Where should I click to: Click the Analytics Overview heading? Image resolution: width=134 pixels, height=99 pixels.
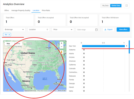click(14, 4)
